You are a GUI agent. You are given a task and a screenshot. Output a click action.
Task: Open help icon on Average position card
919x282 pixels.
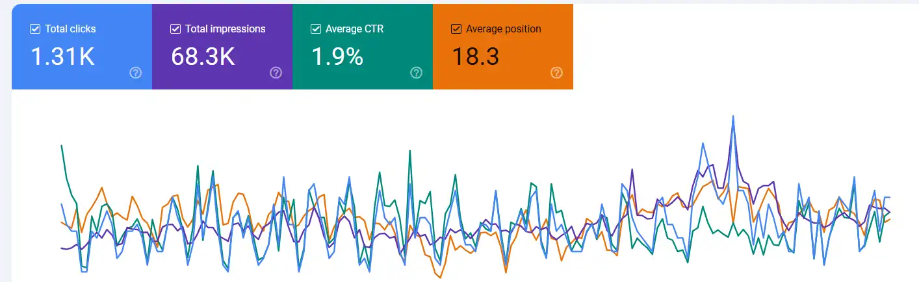pos(556,73)
